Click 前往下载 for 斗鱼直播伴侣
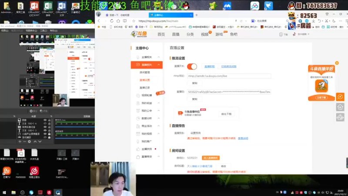Viewport: 348px width, 196px height. (226, 114)
